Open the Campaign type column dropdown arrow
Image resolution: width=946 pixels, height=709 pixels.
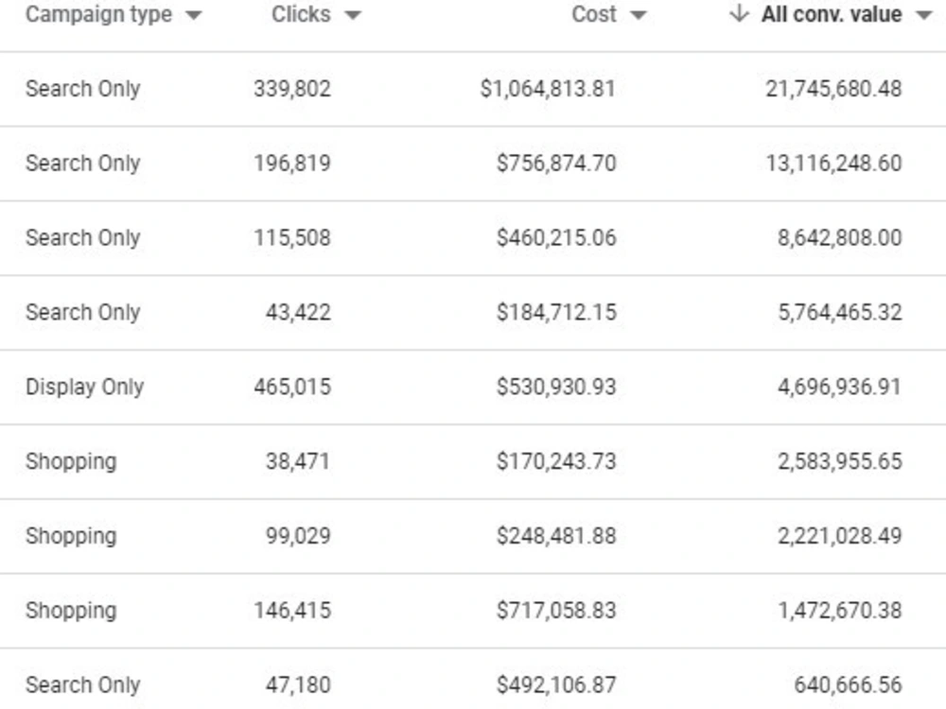tap(194, 16)
